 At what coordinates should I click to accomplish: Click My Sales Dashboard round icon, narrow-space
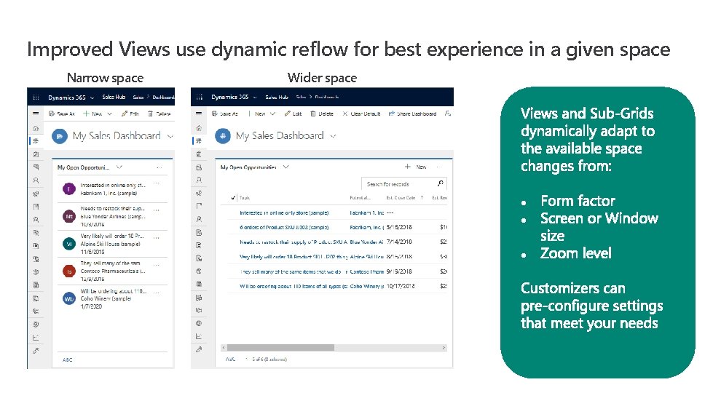(60, 136)
